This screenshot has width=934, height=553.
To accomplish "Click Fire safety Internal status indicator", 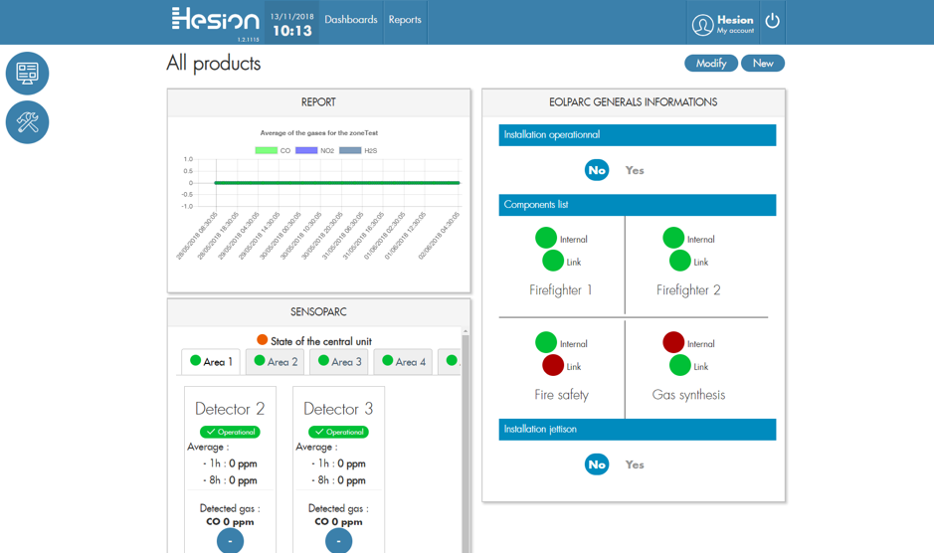I will [546, 343].
